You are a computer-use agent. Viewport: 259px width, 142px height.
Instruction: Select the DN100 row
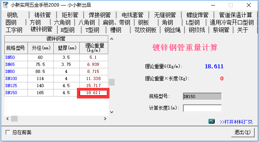[x=57, y=78]
